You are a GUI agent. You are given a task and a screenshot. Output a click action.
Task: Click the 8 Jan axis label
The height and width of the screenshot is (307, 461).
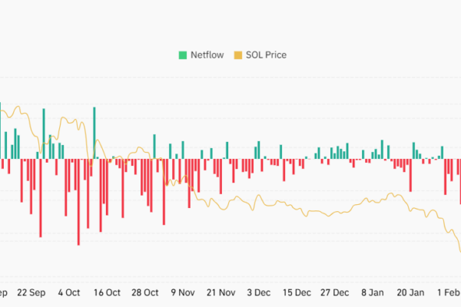point(372,292)
